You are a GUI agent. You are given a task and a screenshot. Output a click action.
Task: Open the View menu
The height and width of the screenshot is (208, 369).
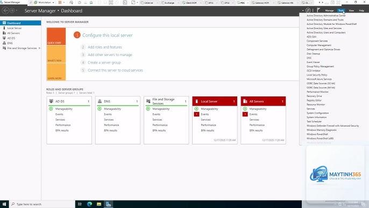click(x=351, y=10)
